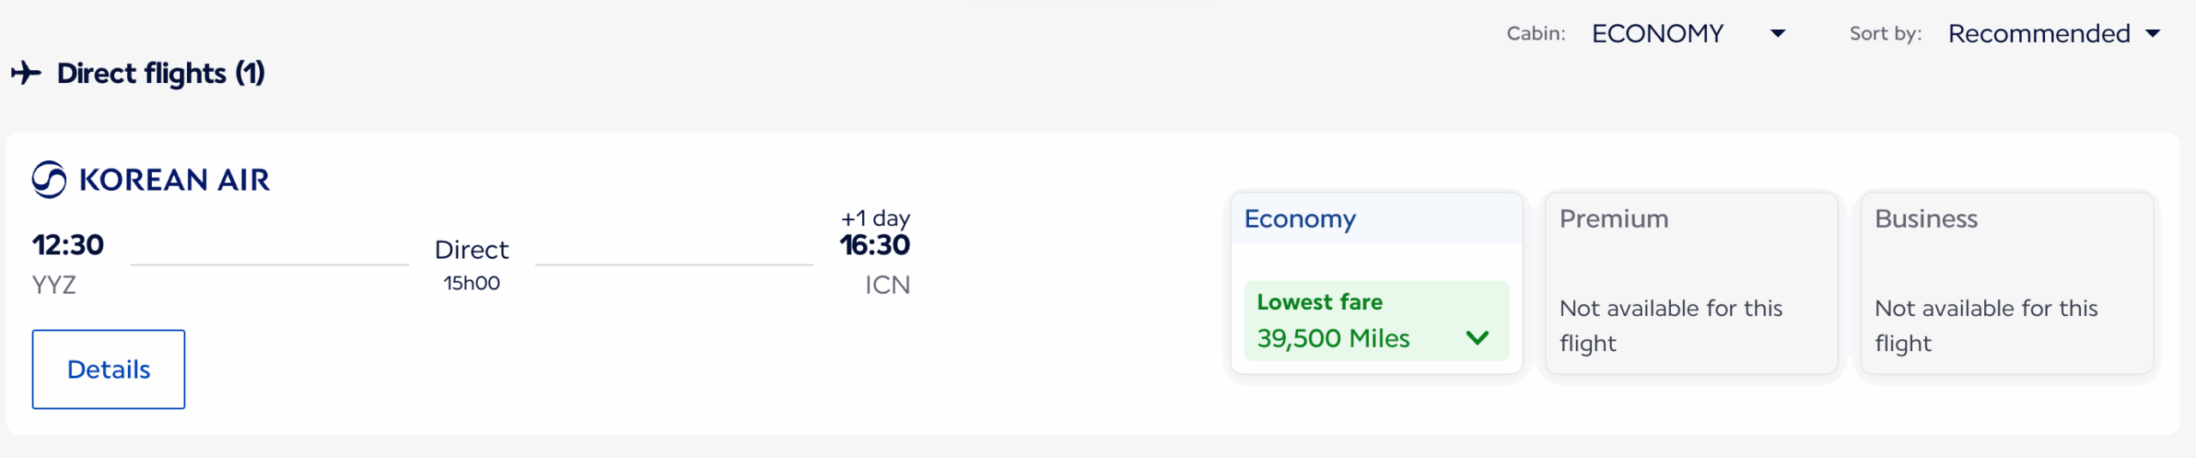Click the KOREAN AIR airline name
The width and height of the screenshot is (2196, 458).
tap(174, 180)
